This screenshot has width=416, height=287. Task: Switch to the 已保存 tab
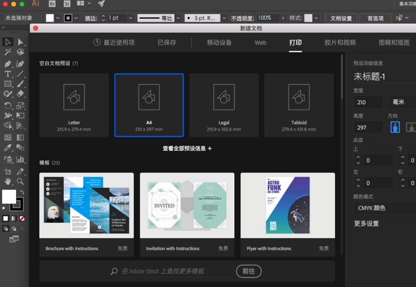click(167, 43)
